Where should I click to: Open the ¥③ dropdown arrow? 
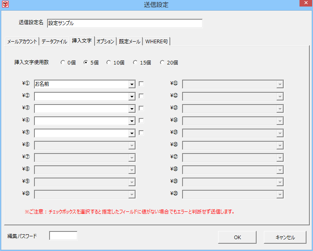coord(132,109)
